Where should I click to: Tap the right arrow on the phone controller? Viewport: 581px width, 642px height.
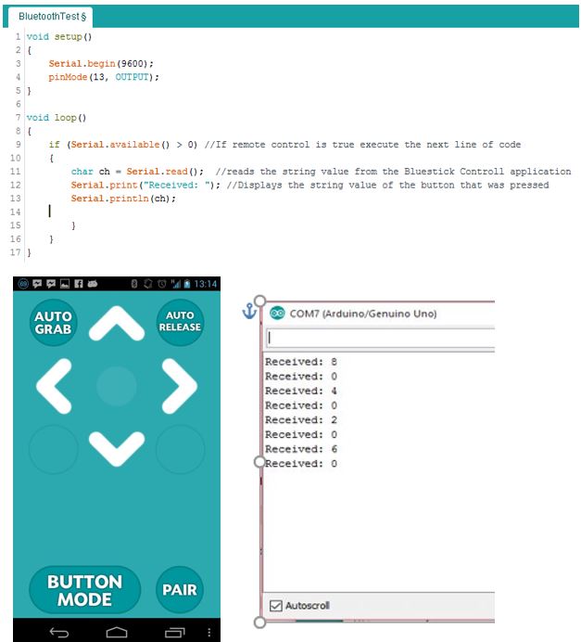click(x=180, y=386)
